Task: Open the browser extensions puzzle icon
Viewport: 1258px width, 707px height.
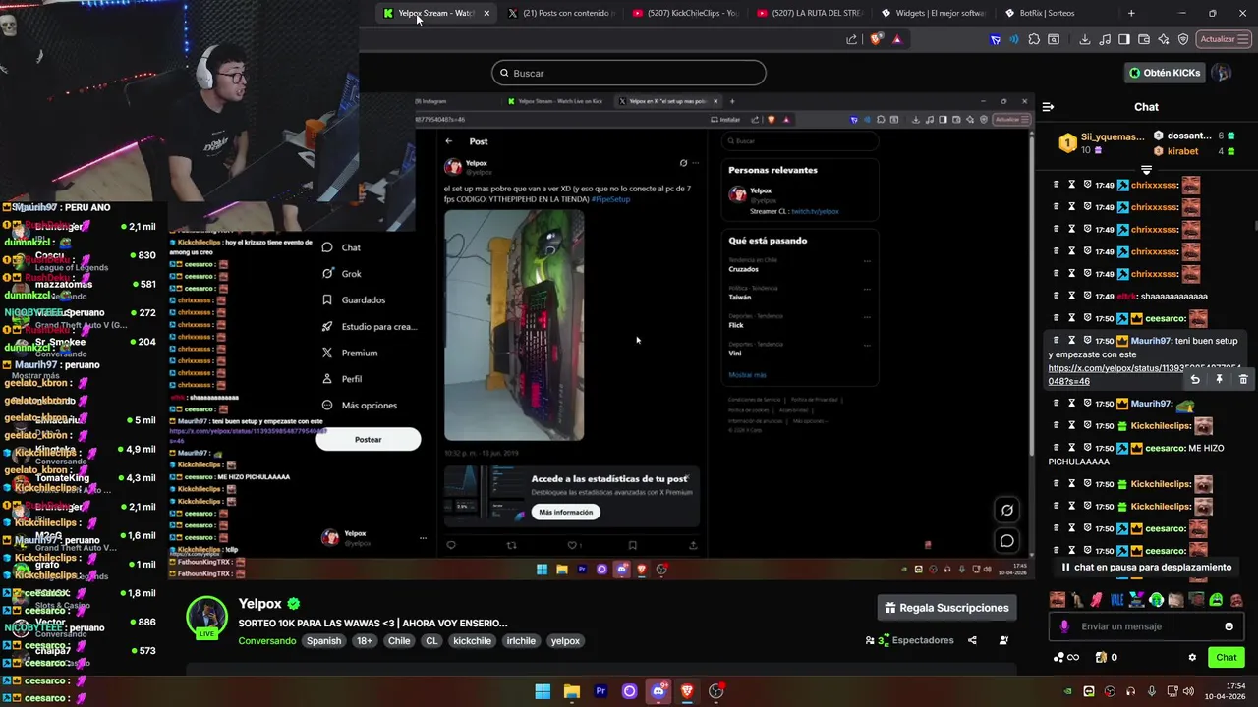Action: click(1034, 39)
